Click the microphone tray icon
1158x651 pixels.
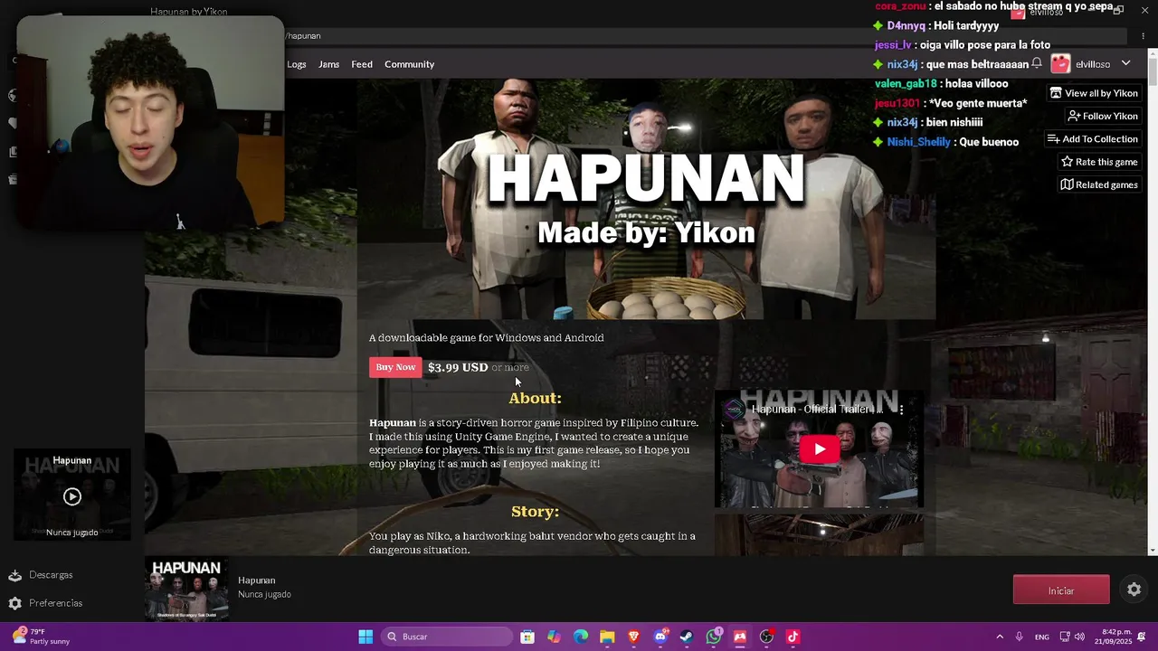point(1020,637)
